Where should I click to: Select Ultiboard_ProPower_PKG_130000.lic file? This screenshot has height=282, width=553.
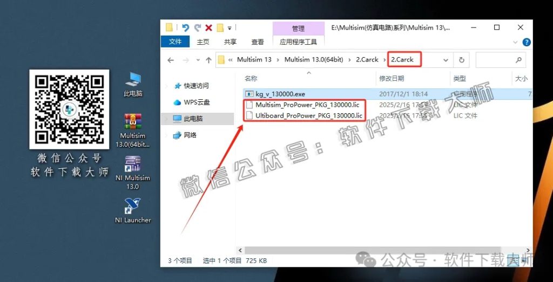pos(309,115)
